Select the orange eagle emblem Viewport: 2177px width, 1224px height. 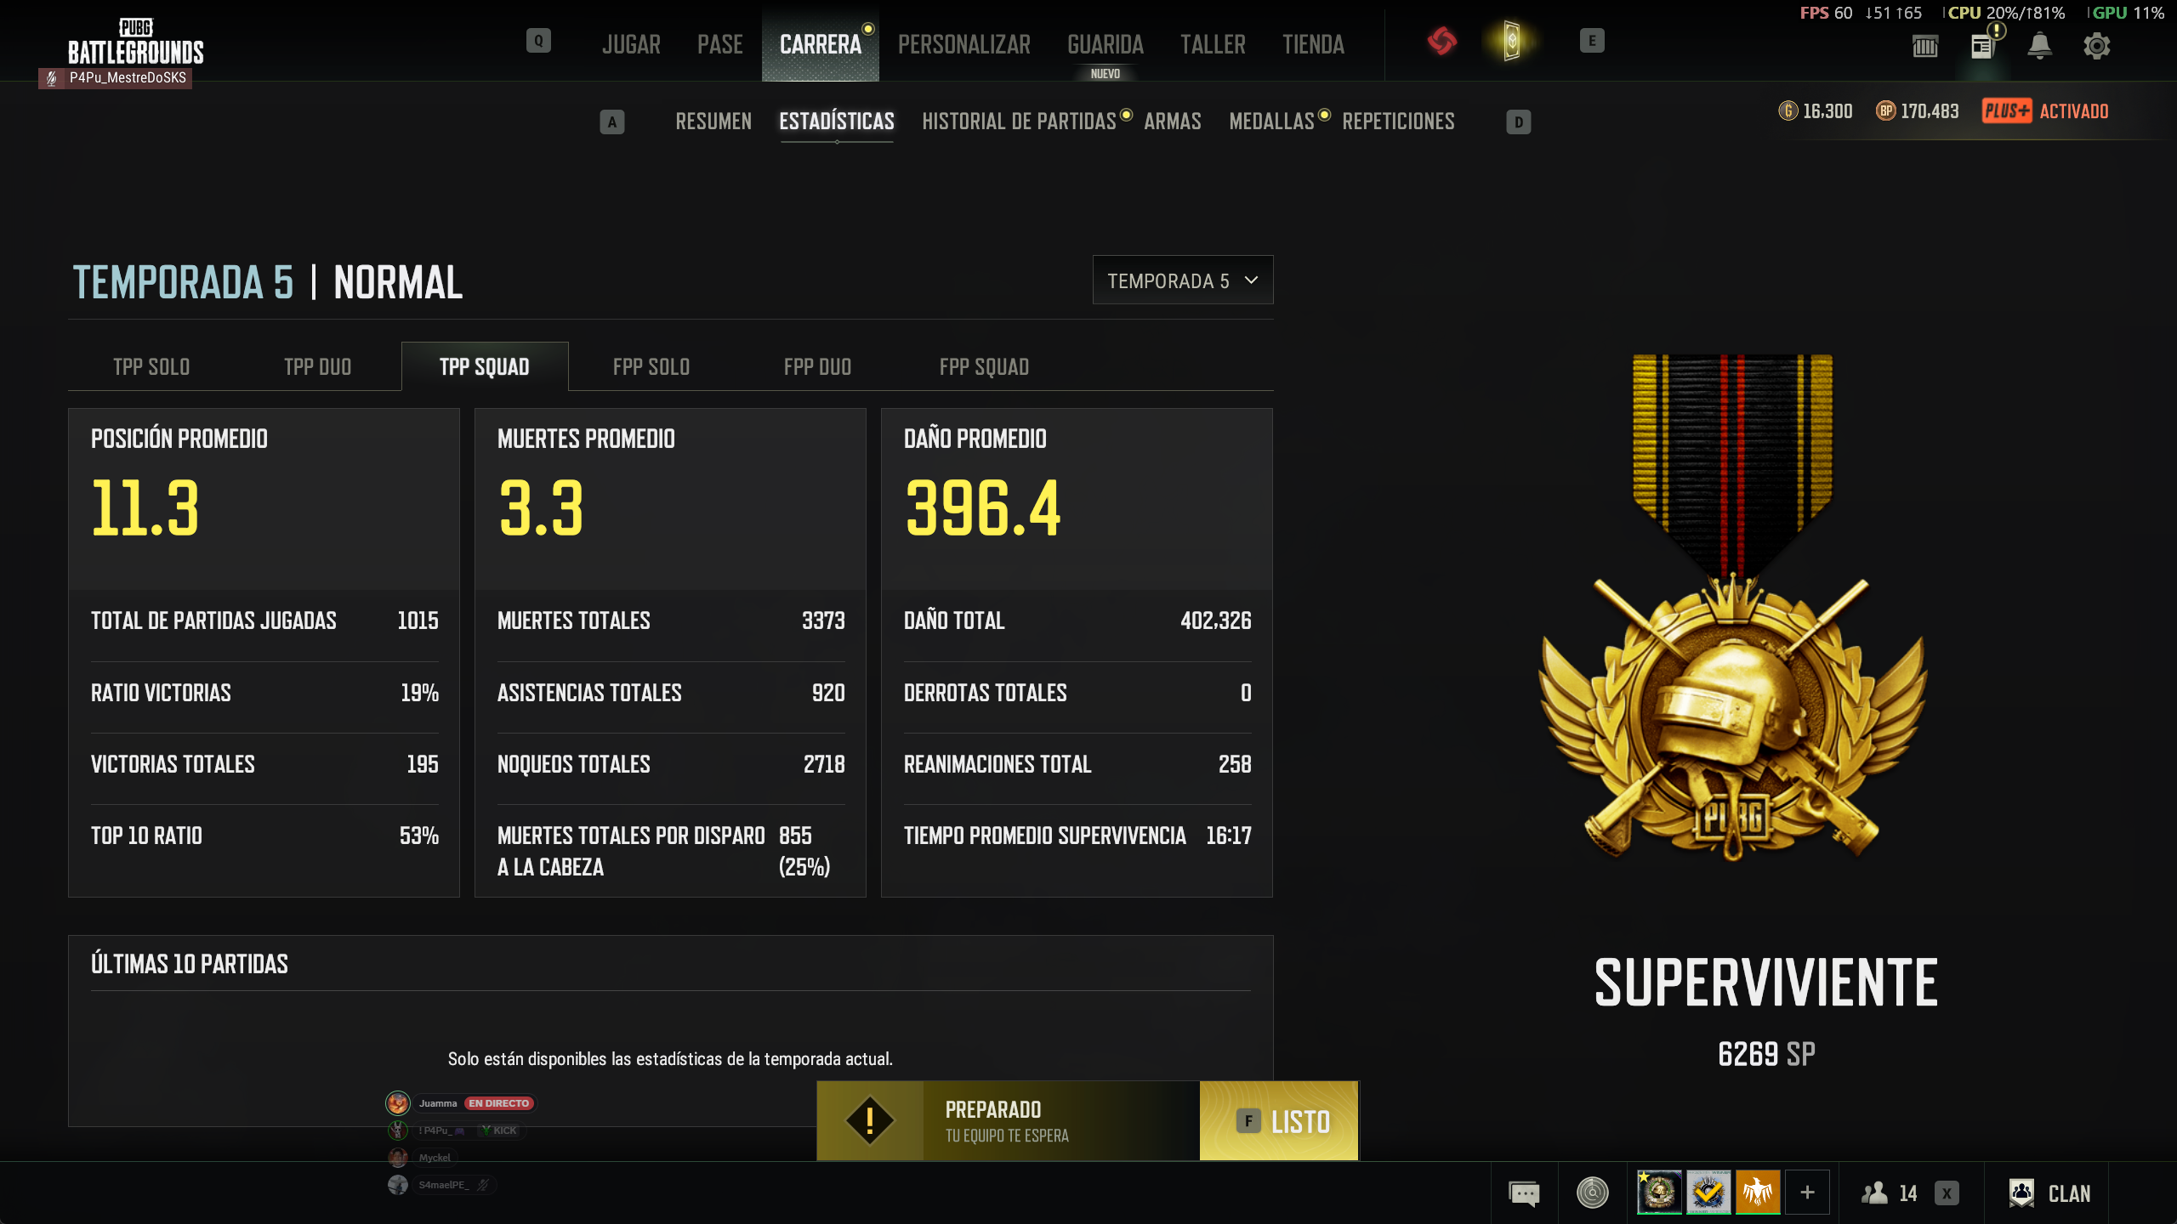(1758, 1193)
